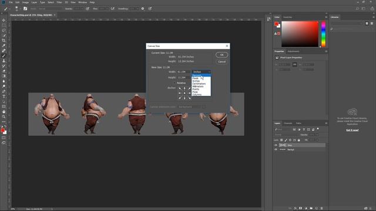Open the Filter menu
This screenshot has height=211, width=376.
[59, 2]
